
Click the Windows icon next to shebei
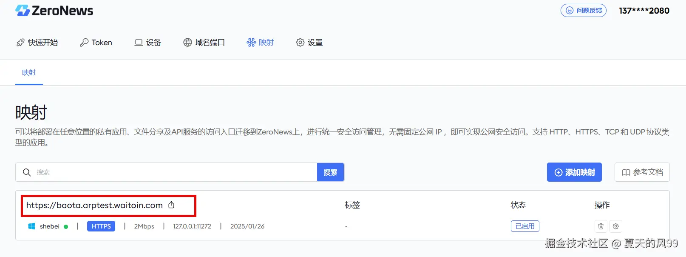pos(31,226)
